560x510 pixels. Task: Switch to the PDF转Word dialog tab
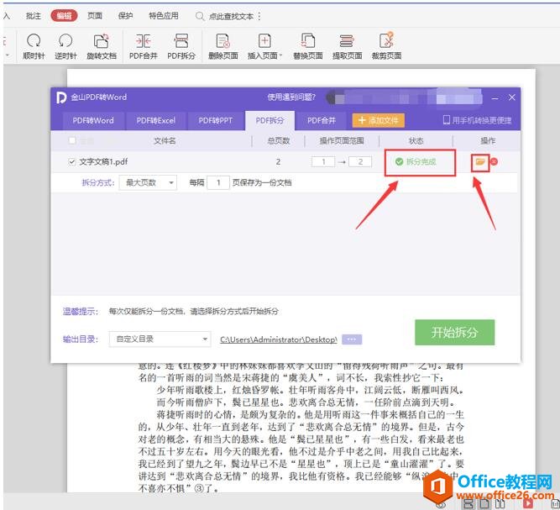point(93,121)
